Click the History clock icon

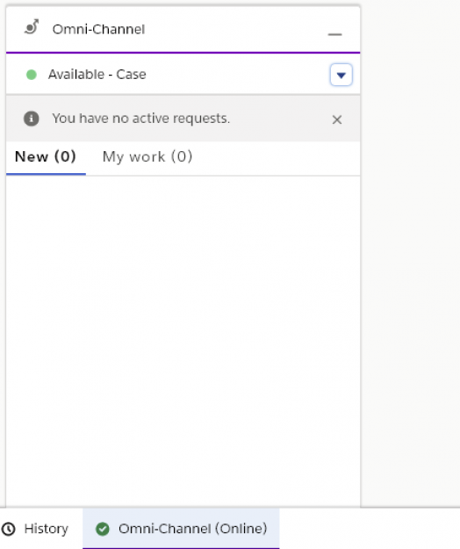point(9,529)
